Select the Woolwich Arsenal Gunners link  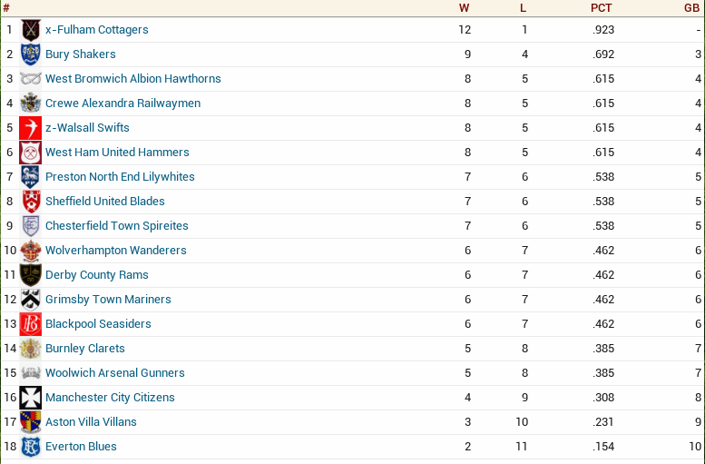pos(114,373)
